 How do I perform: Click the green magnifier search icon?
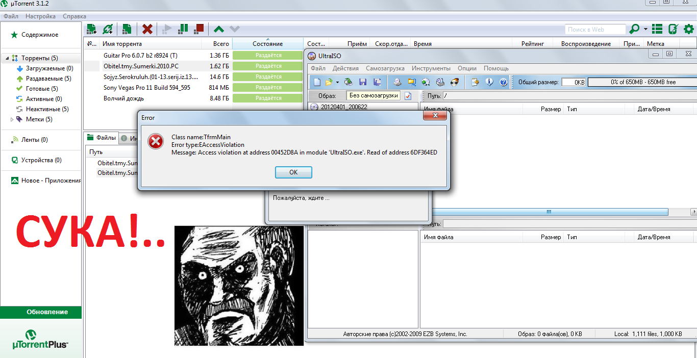[635, 29]
